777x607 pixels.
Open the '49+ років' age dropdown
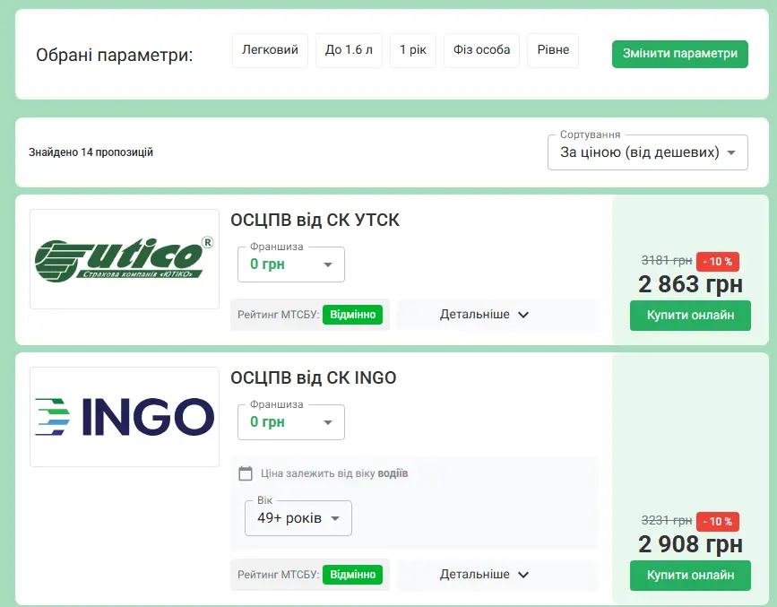pos(298,517)
